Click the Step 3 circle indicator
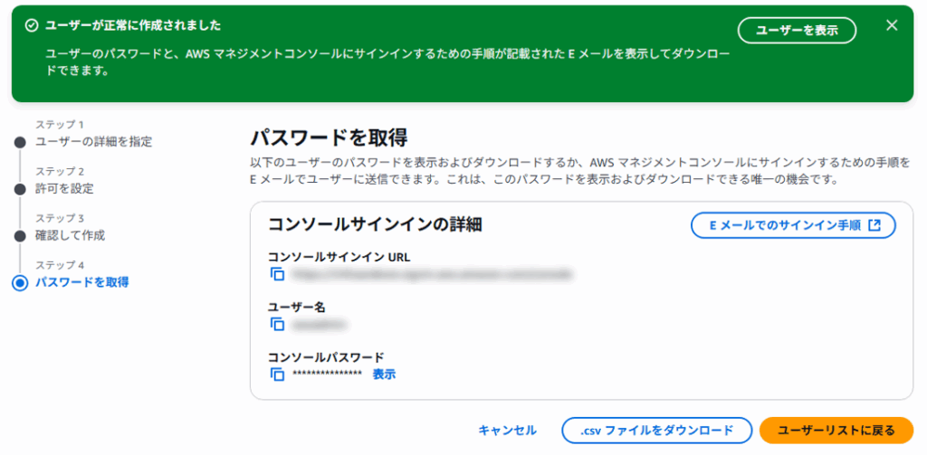927x455 pixels. coord(20,236)
